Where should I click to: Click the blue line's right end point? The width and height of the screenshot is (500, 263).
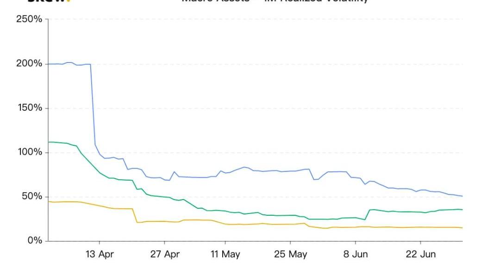462,196
